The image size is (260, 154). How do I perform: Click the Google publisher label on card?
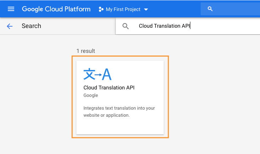(91, 95)
